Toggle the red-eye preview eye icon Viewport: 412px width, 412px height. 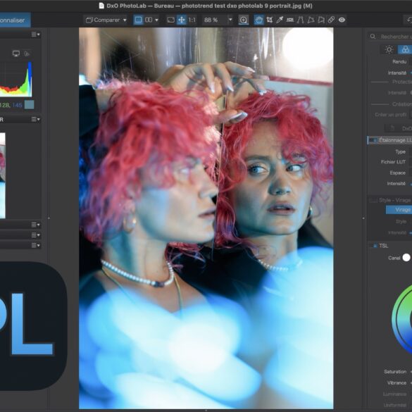[x=342, y=20]
